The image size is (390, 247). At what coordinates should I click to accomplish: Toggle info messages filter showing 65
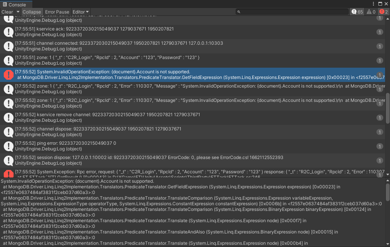(357, 12)
